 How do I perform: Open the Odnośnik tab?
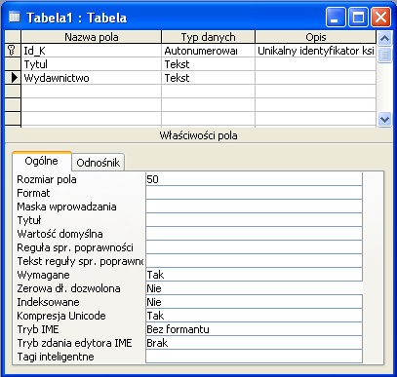[x=99, y=163]
